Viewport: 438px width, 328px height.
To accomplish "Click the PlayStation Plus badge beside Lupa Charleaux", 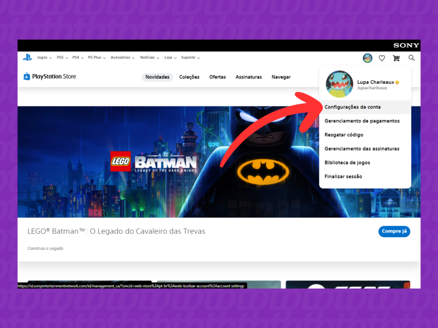I will [397, 82].
